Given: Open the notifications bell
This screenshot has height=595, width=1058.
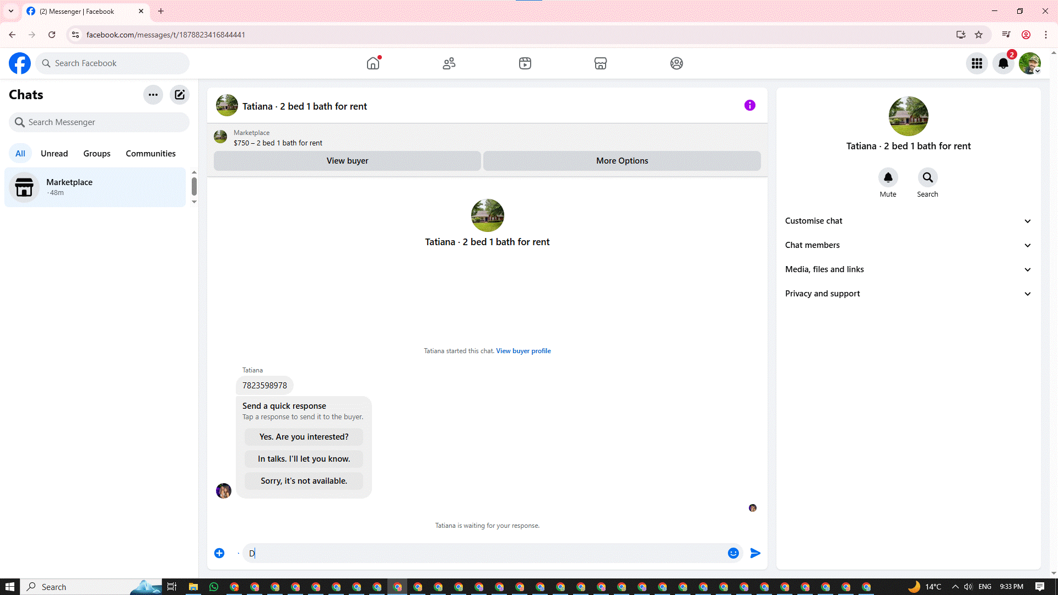Looking at the screenshot, I should [x=1003, y=63].
